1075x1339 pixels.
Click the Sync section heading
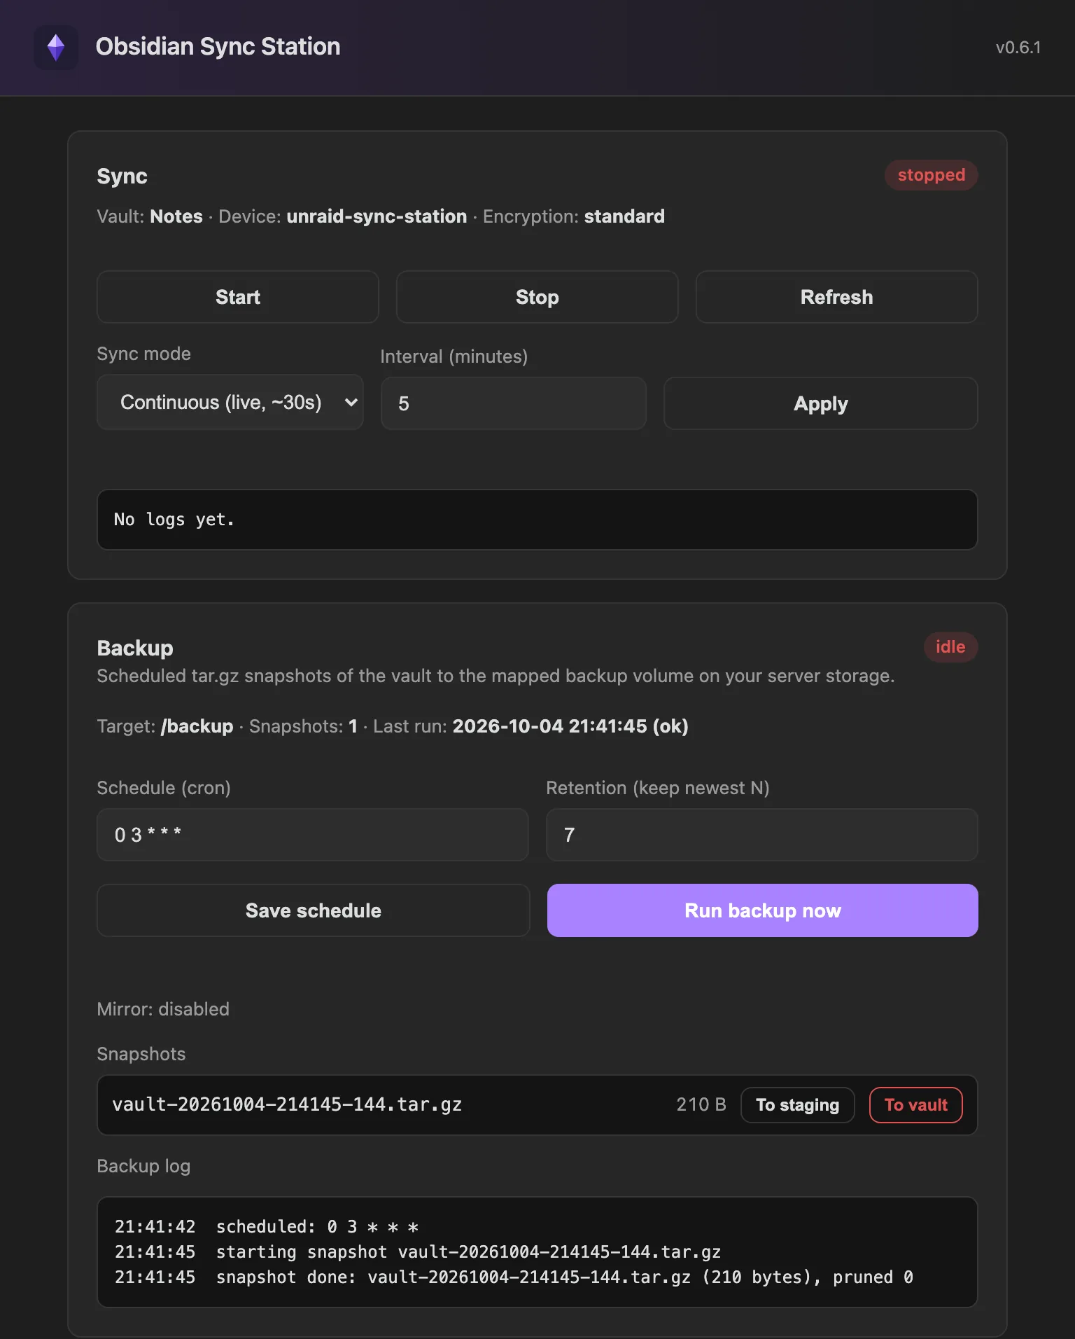pyautogui.click(x=122, y=176)
